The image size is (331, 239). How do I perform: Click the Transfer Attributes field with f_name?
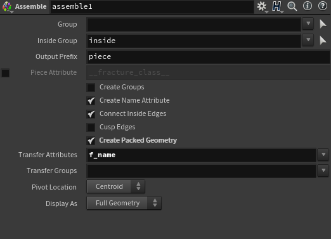coord(202,155)
